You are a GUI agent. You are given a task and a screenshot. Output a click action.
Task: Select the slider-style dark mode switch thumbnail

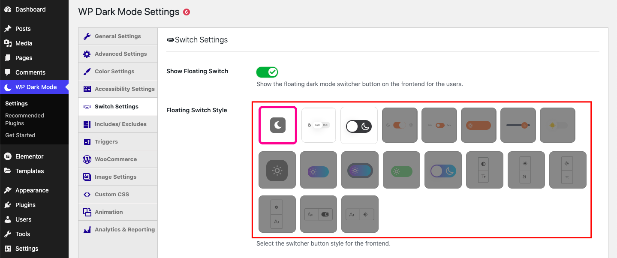[x=518, y=125]
